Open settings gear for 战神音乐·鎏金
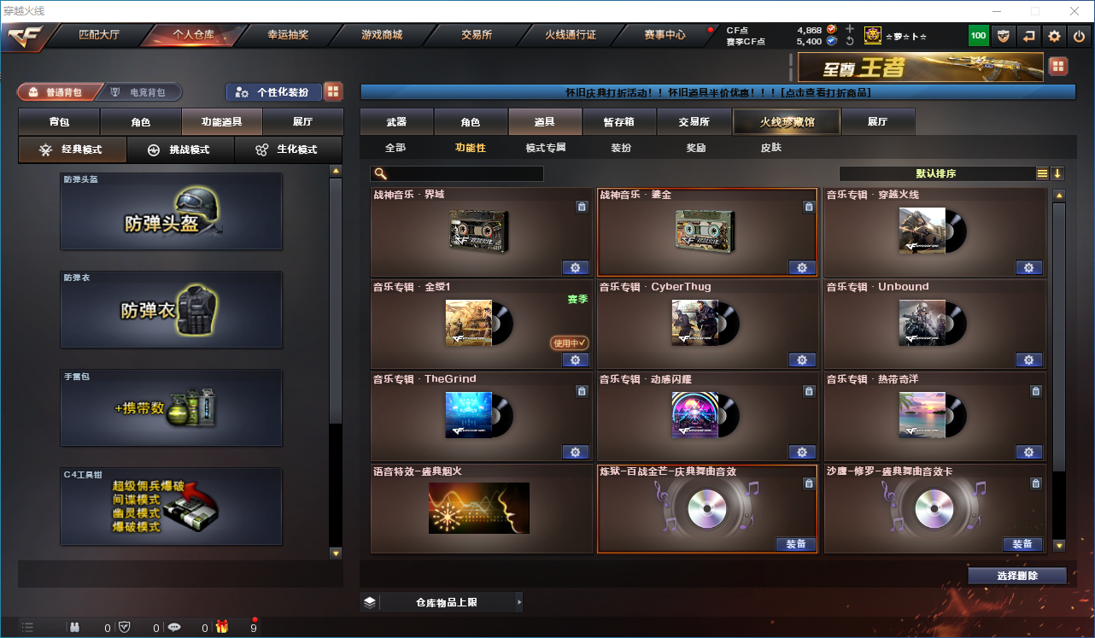 pyautogui.click(x=802, y=267)
